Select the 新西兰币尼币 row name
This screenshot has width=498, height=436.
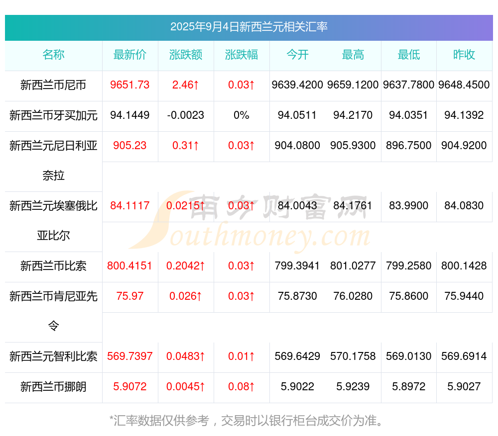[53, 85]
